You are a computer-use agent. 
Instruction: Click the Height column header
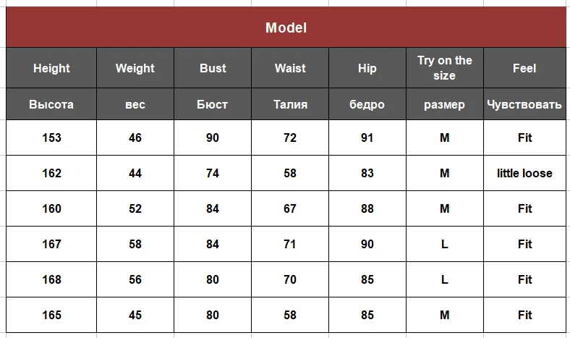[x=51, y=68]
